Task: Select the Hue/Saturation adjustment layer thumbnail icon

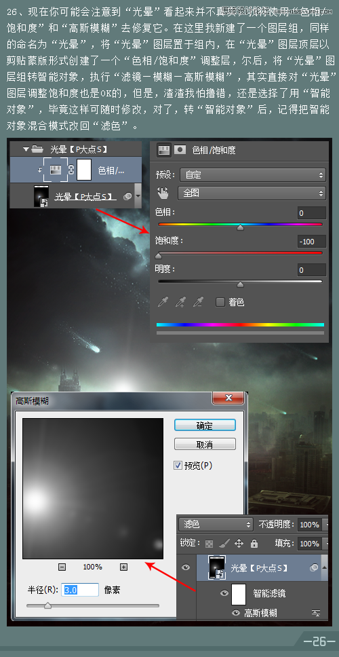Action: click(56, 170)
